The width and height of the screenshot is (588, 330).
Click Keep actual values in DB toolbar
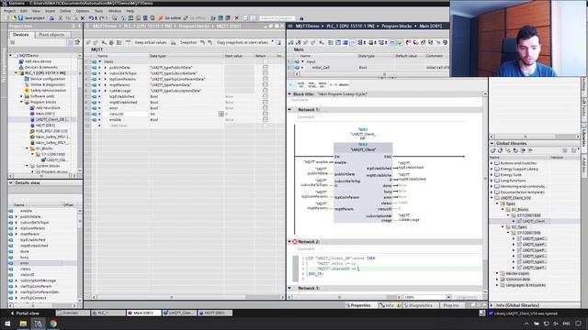coord(151,43)
